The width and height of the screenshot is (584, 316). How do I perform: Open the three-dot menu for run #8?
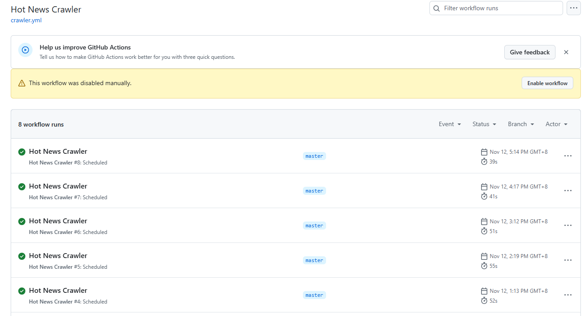pyautogui.click(x=568, y=156)
